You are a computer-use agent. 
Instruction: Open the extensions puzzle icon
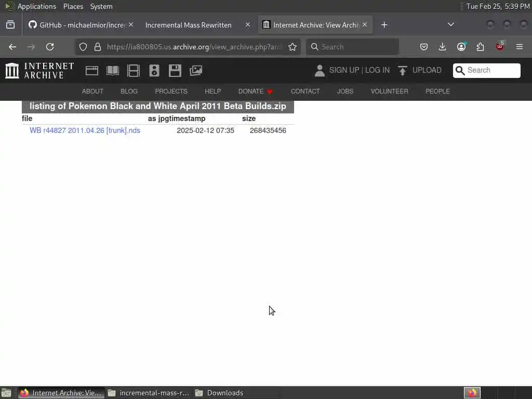point(481,47)
